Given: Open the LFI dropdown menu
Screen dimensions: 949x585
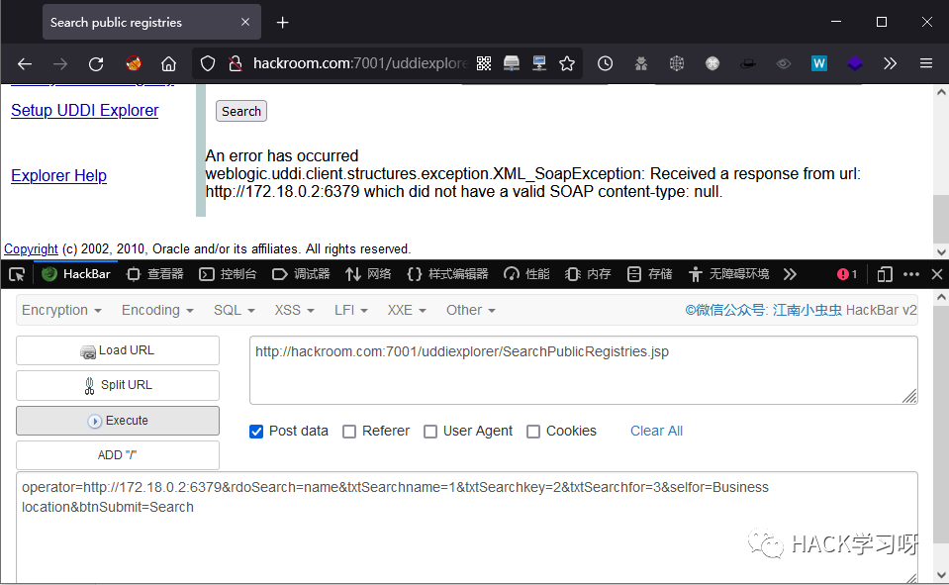Looking at the screenshot, I should tap(351, 310).
